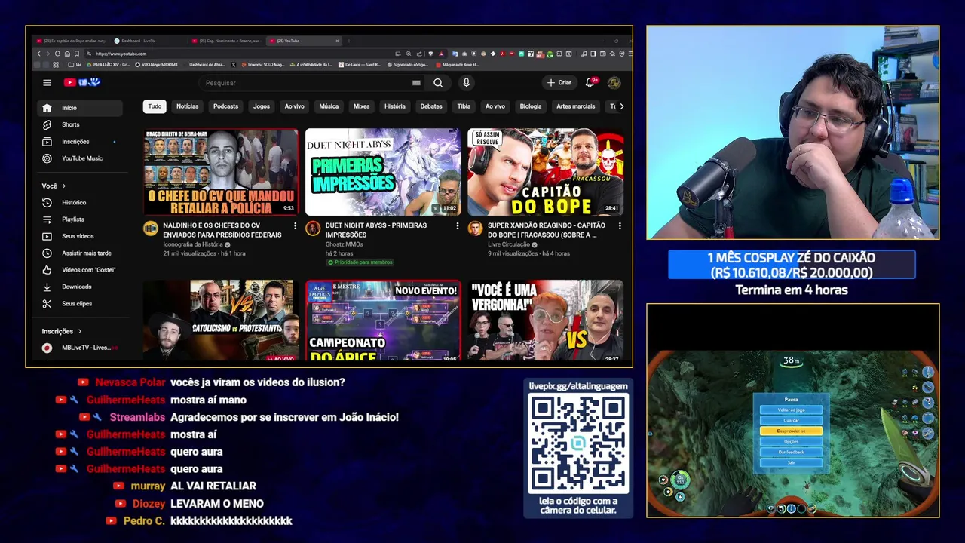Click the browser home button
This screenshot has height=543, width=965.
[67, 54]
